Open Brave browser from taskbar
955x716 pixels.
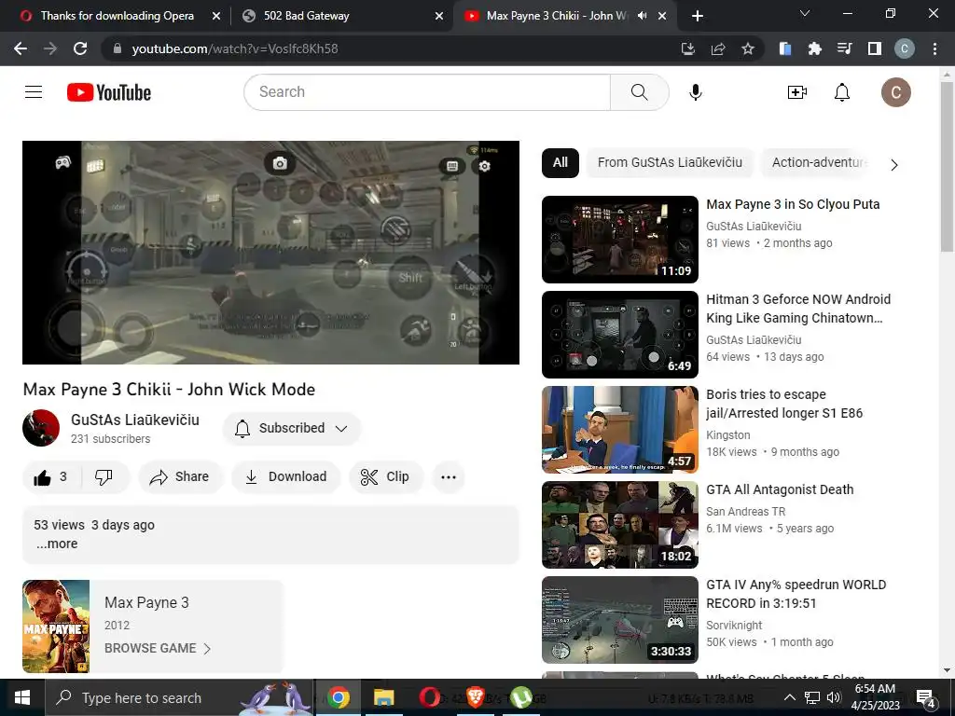475,697
